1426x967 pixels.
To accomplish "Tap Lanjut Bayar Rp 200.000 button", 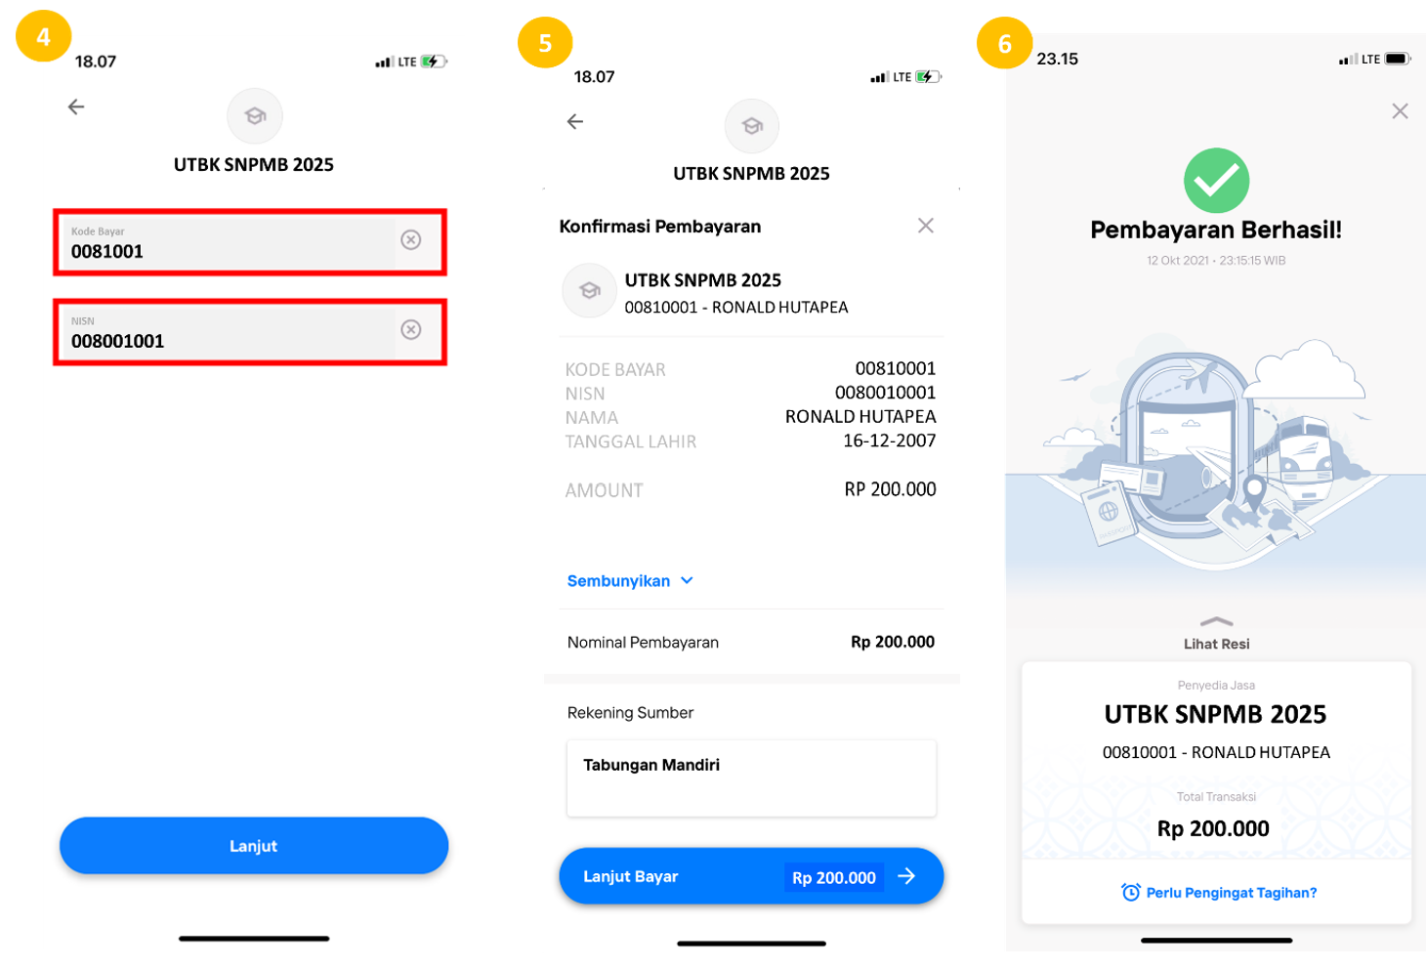I will [x=751, y=876].
